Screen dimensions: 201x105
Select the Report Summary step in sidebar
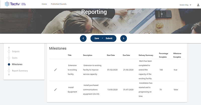20,71
